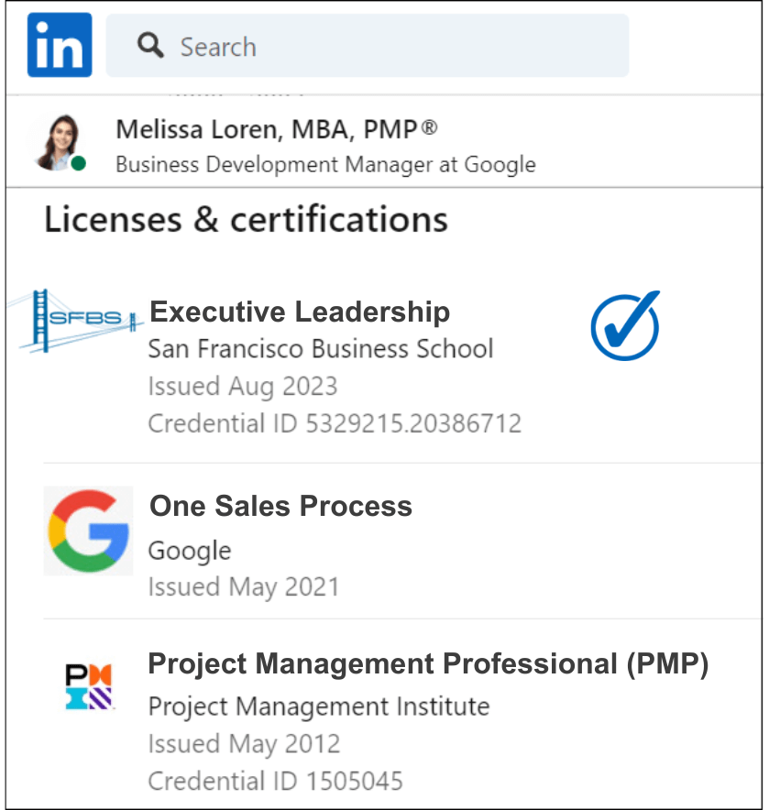Select Issued May 2021 text
This screenshot has height=810, width=769.
tap(244, 587)
